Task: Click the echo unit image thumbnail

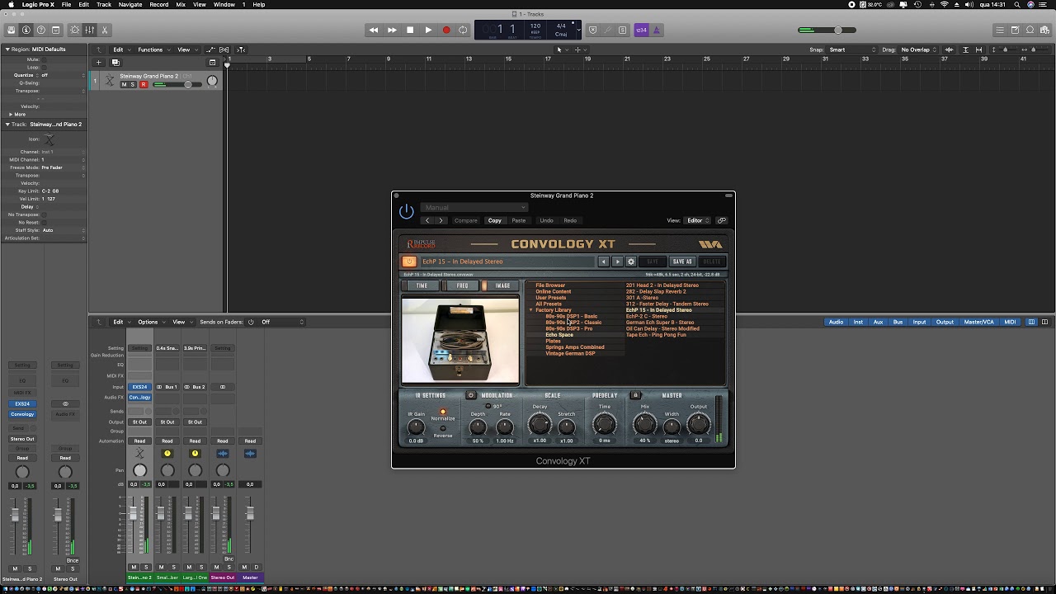Action: (460, 340)
